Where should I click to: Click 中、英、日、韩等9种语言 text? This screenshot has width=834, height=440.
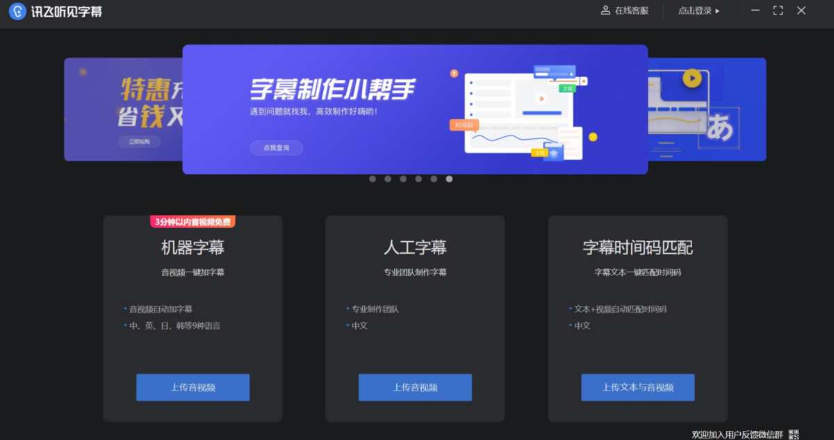click(x=174, y=325)
